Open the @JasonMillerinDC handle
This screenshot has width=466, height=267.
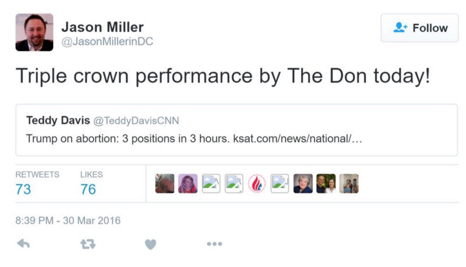107,42
